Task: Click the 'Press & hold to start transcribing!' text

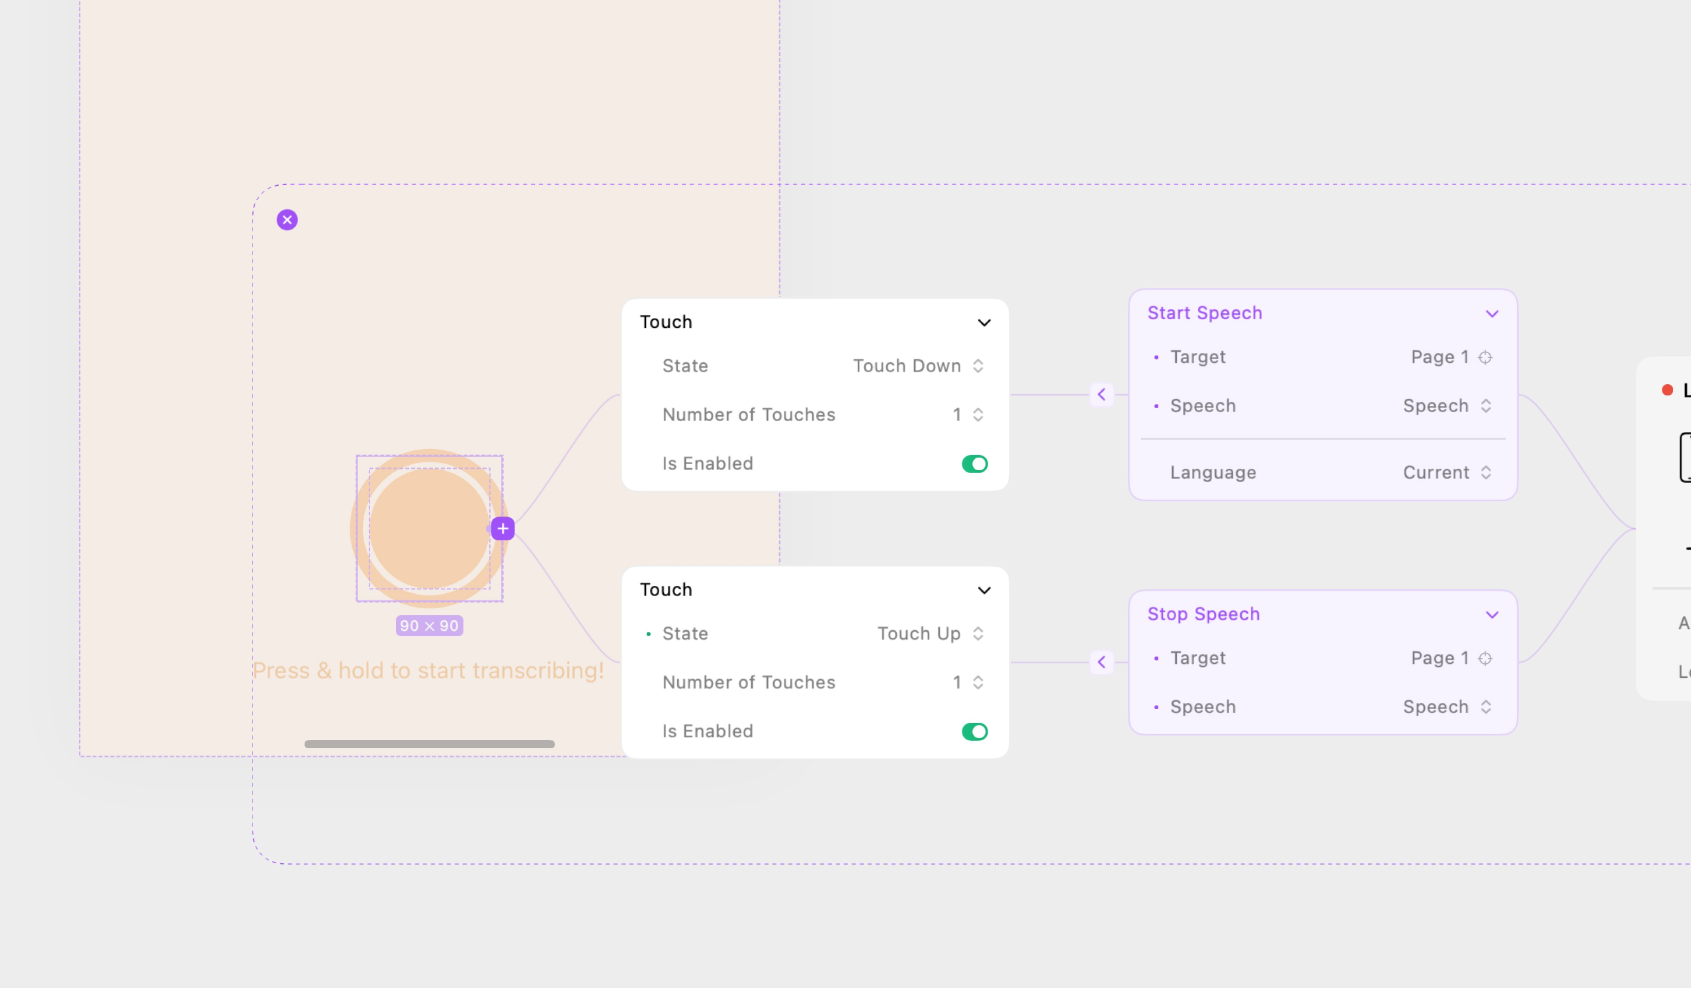Action: coord(428,671)
